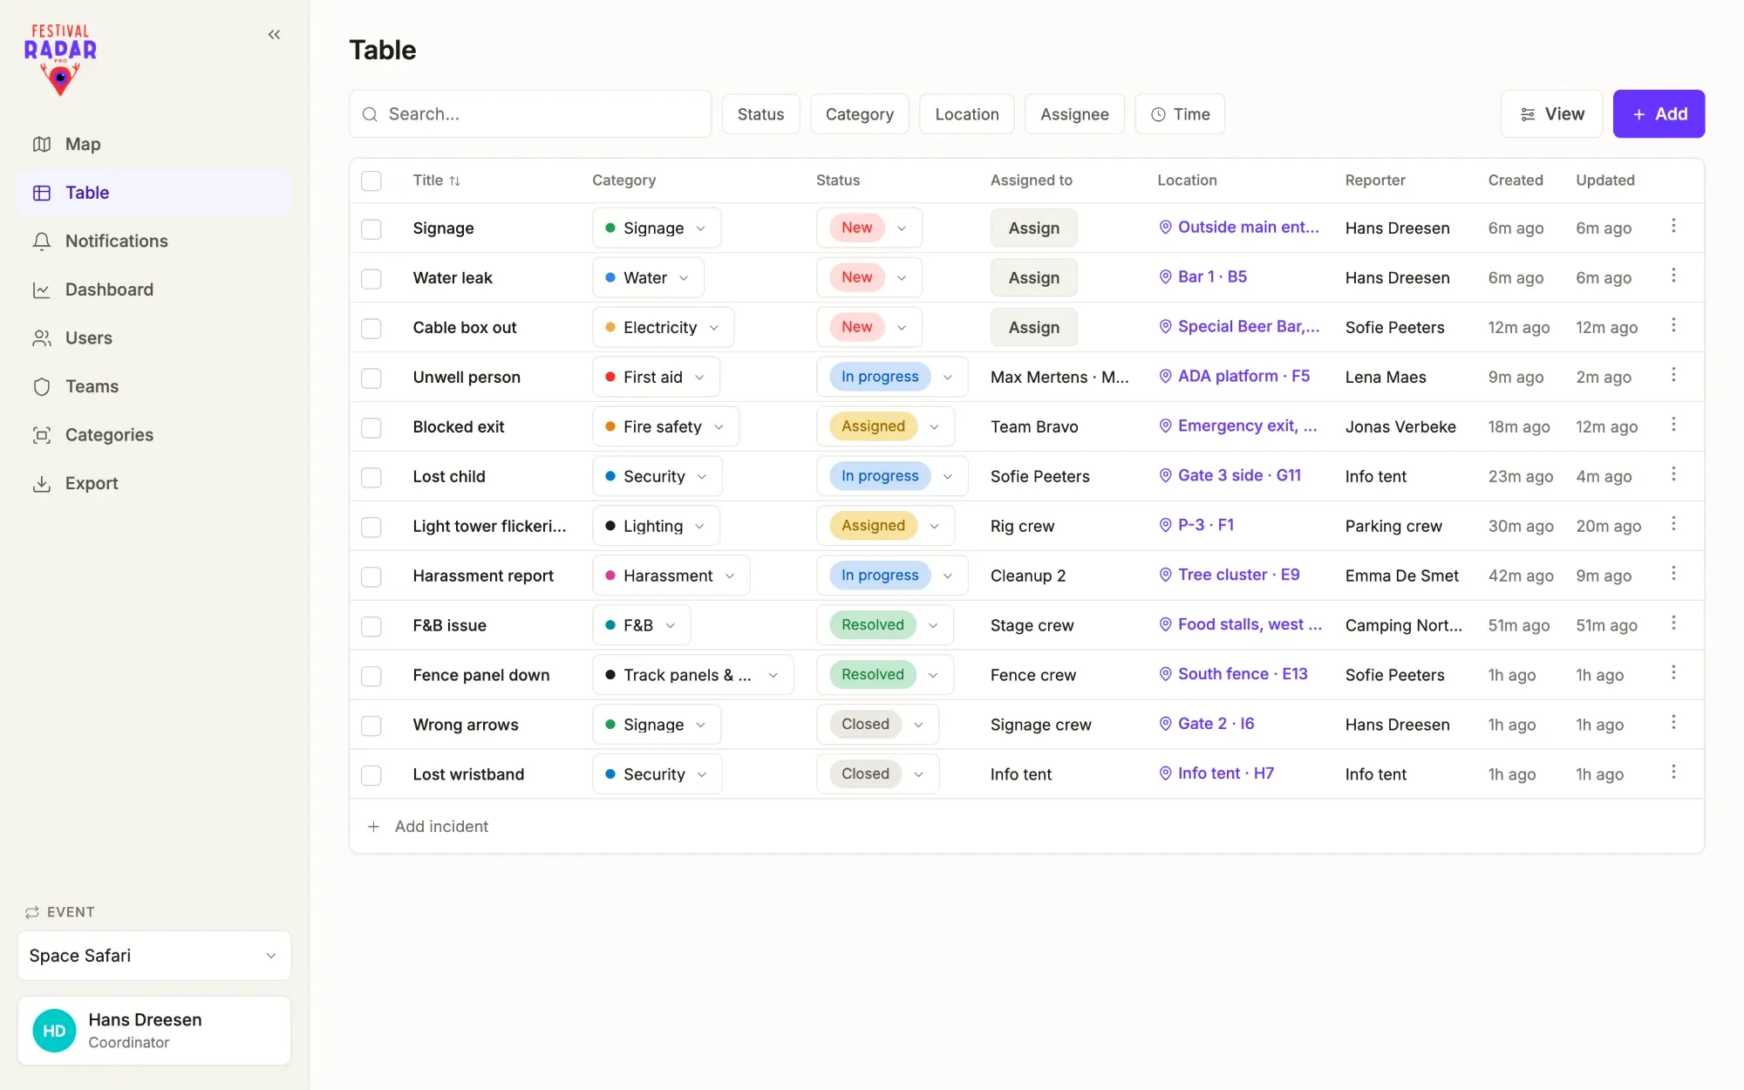
Task: Open row menu for Water leak incident
Action: click(x=1673, y=276)
